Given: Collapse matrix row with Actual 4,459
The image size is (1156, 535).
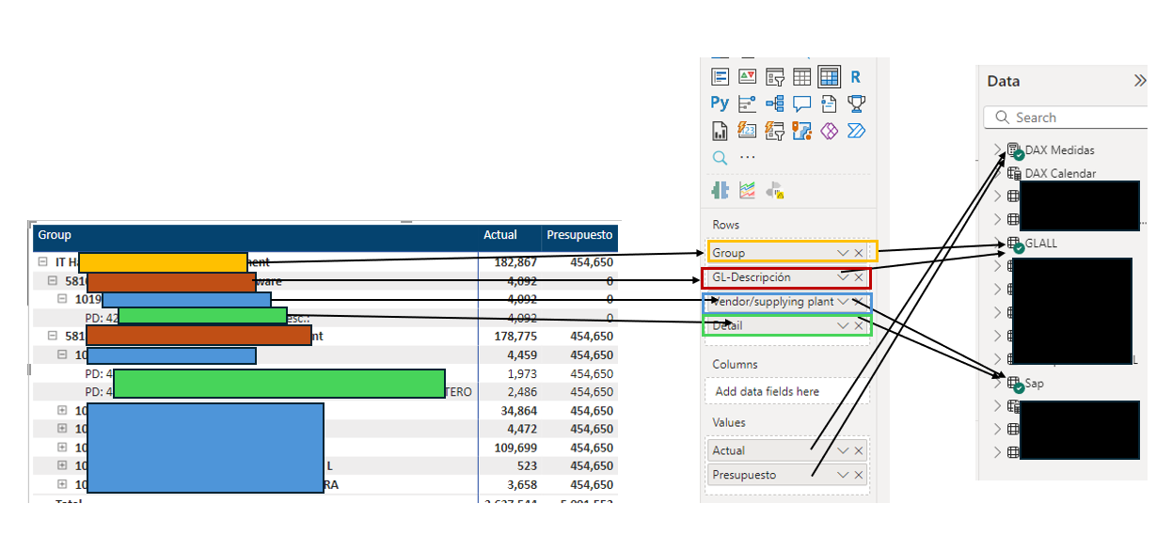Looking at the screenshot, I should tap(62, 354).
